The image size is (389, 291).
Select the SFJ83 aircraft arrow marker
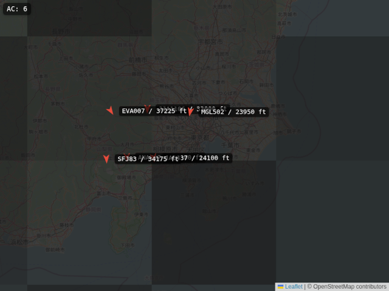[x=106, y=159]
